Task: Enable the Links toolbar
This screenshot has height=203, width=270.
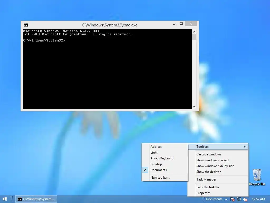Action: [165, 153]
